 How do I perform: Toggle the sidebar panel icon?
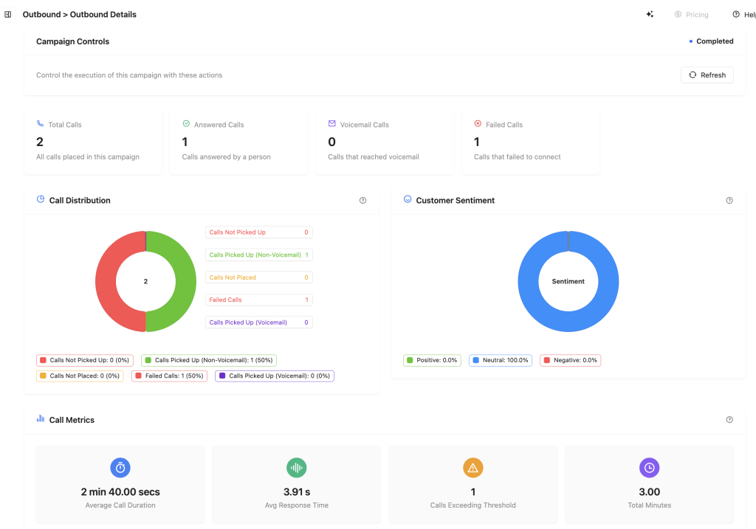click(x=8, y=15)
